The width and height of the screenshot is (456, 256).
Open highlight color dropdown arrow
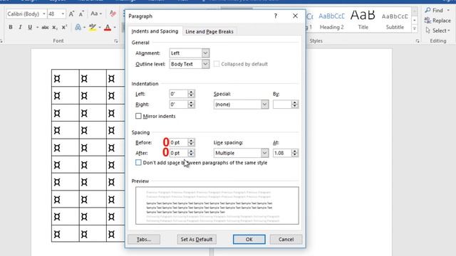coord(100,27)
